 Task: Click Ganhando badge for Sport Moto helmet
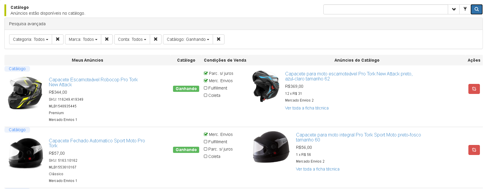coord(186,150)
